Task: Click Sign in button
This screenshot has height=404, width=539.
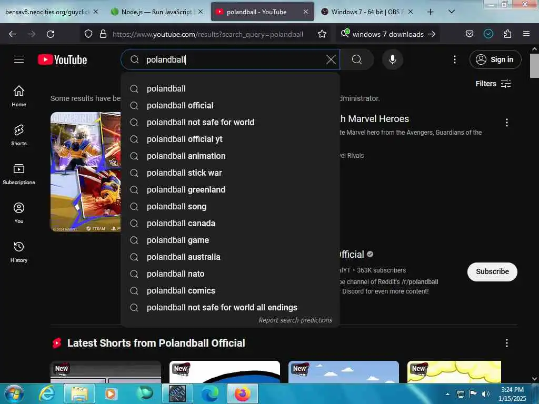Action: click(495, 59)
